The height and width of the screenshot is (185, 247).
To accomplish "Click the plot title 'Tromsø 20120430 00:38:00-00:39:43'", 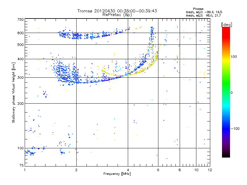I will click(x=117, y=11).
